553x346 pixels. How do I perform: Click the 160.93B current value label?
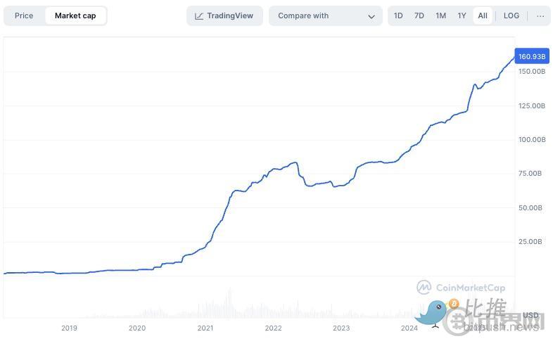[x=531, y=56]
